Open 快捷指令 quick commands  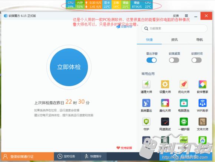tap(93, 156)
